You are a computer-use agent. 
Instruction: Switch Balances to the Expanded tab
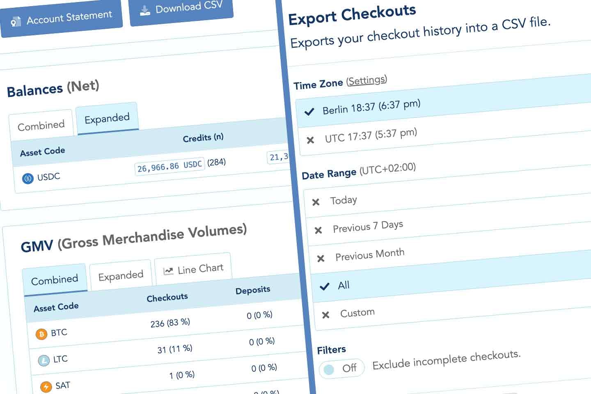click(x=107, y=119)
